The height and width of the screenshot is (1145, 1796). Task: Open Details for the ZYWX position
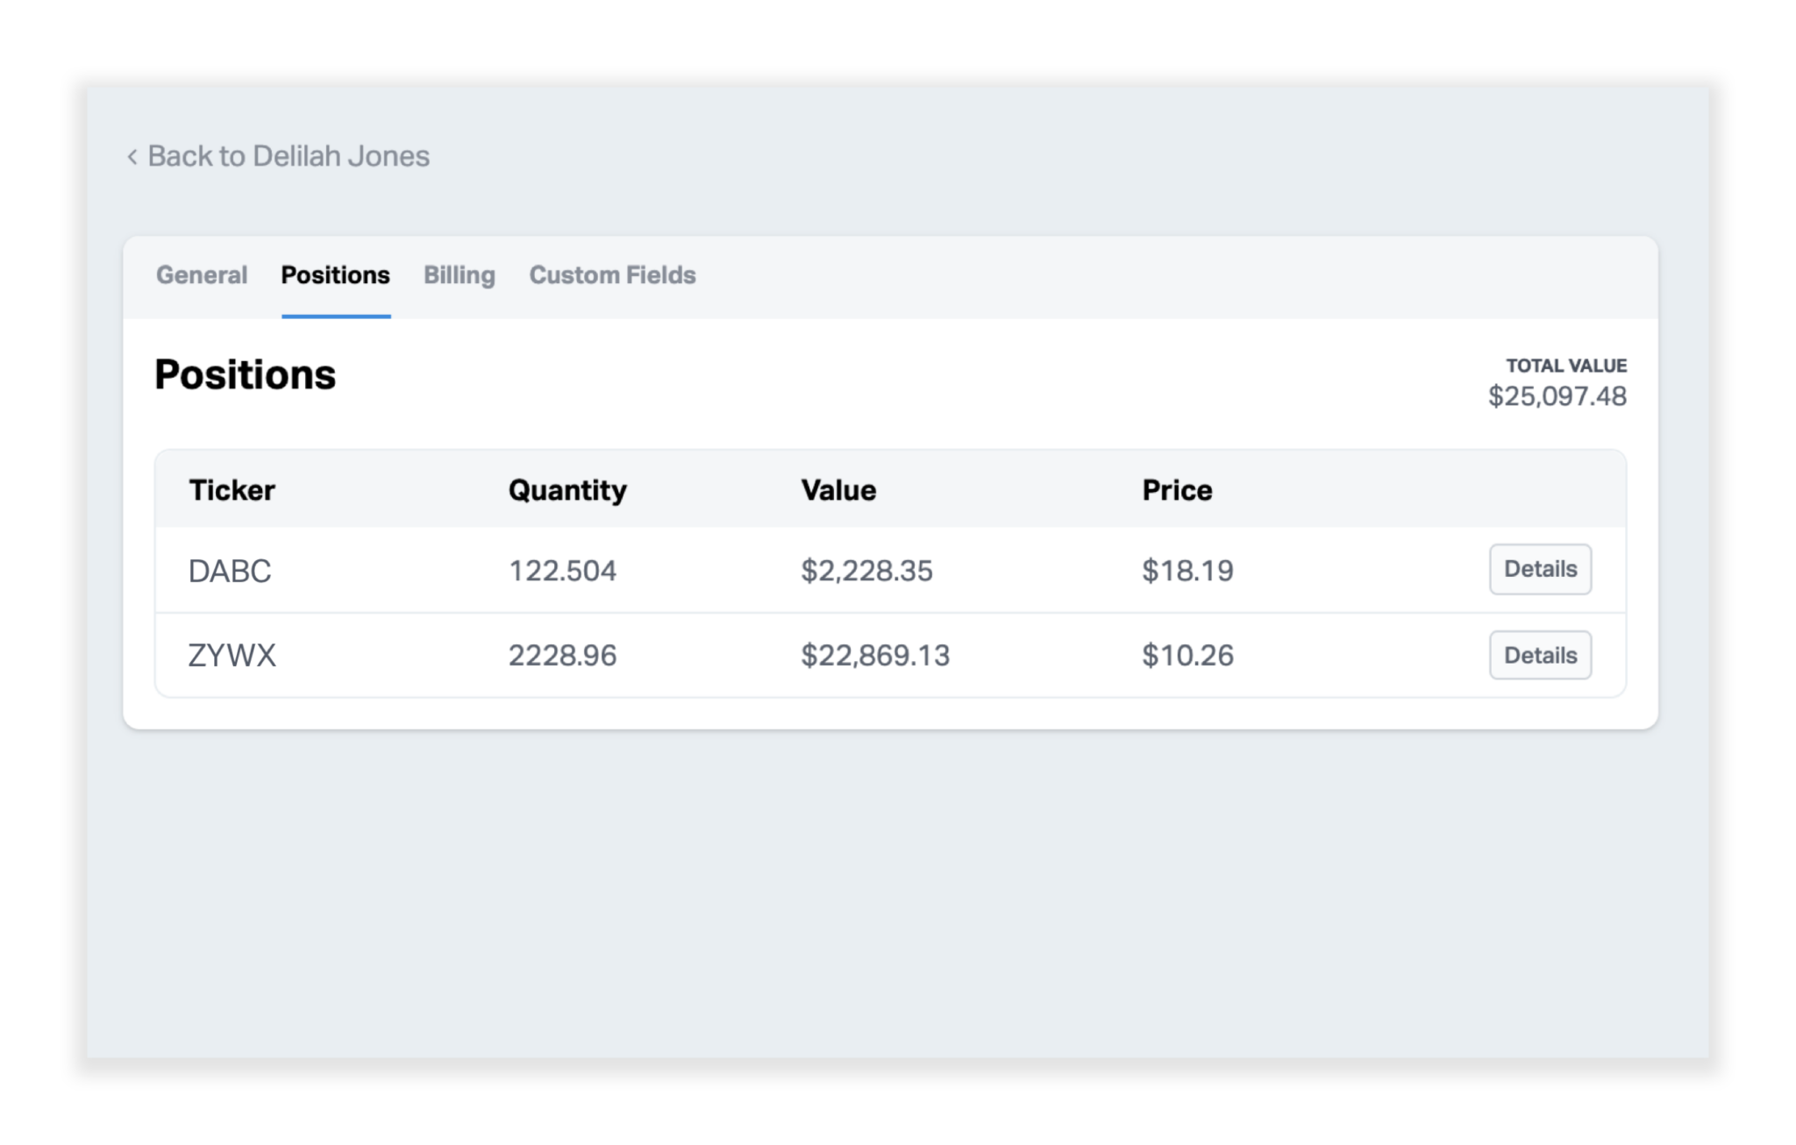coord(1540,655)
